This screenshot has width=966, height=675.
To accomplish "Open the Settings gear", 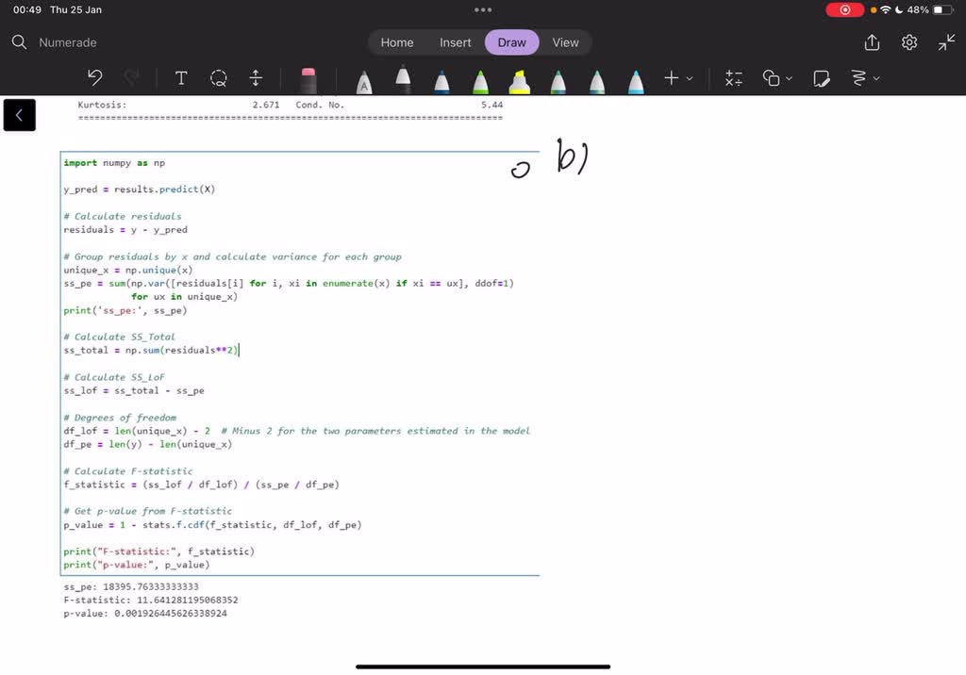I will tap(909, 42).
